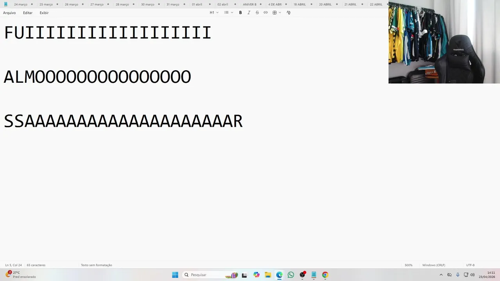Click the 500% zoom level indicator
Viewport: 500px width, 281px height.
pos(409,265)
